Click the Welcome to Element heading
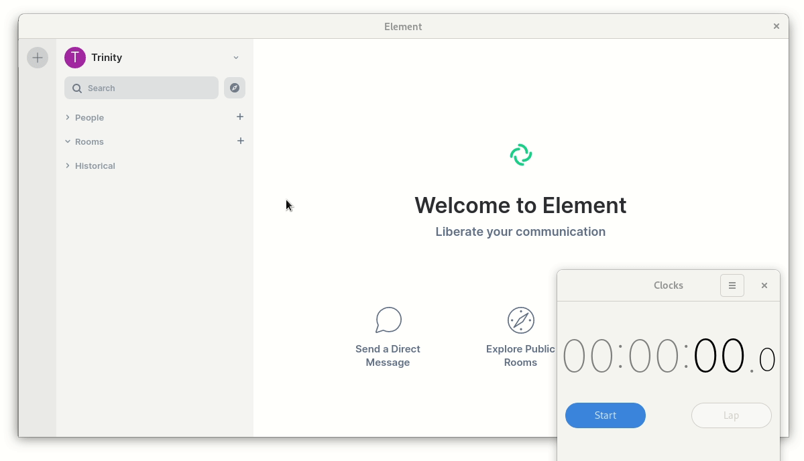Screen dimensions: 804x461 click(x=520, y=206)
